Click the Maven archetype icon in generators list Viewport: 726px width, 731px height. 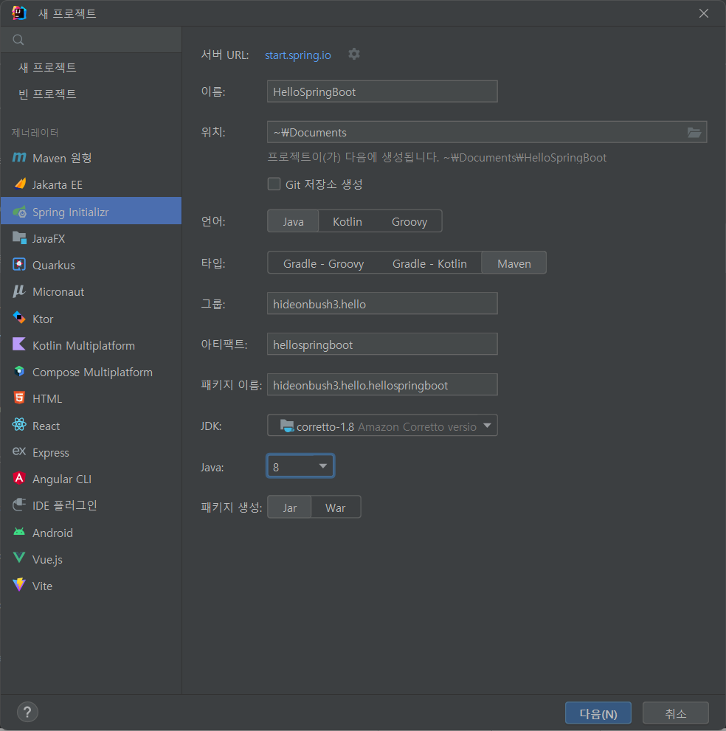19,158
